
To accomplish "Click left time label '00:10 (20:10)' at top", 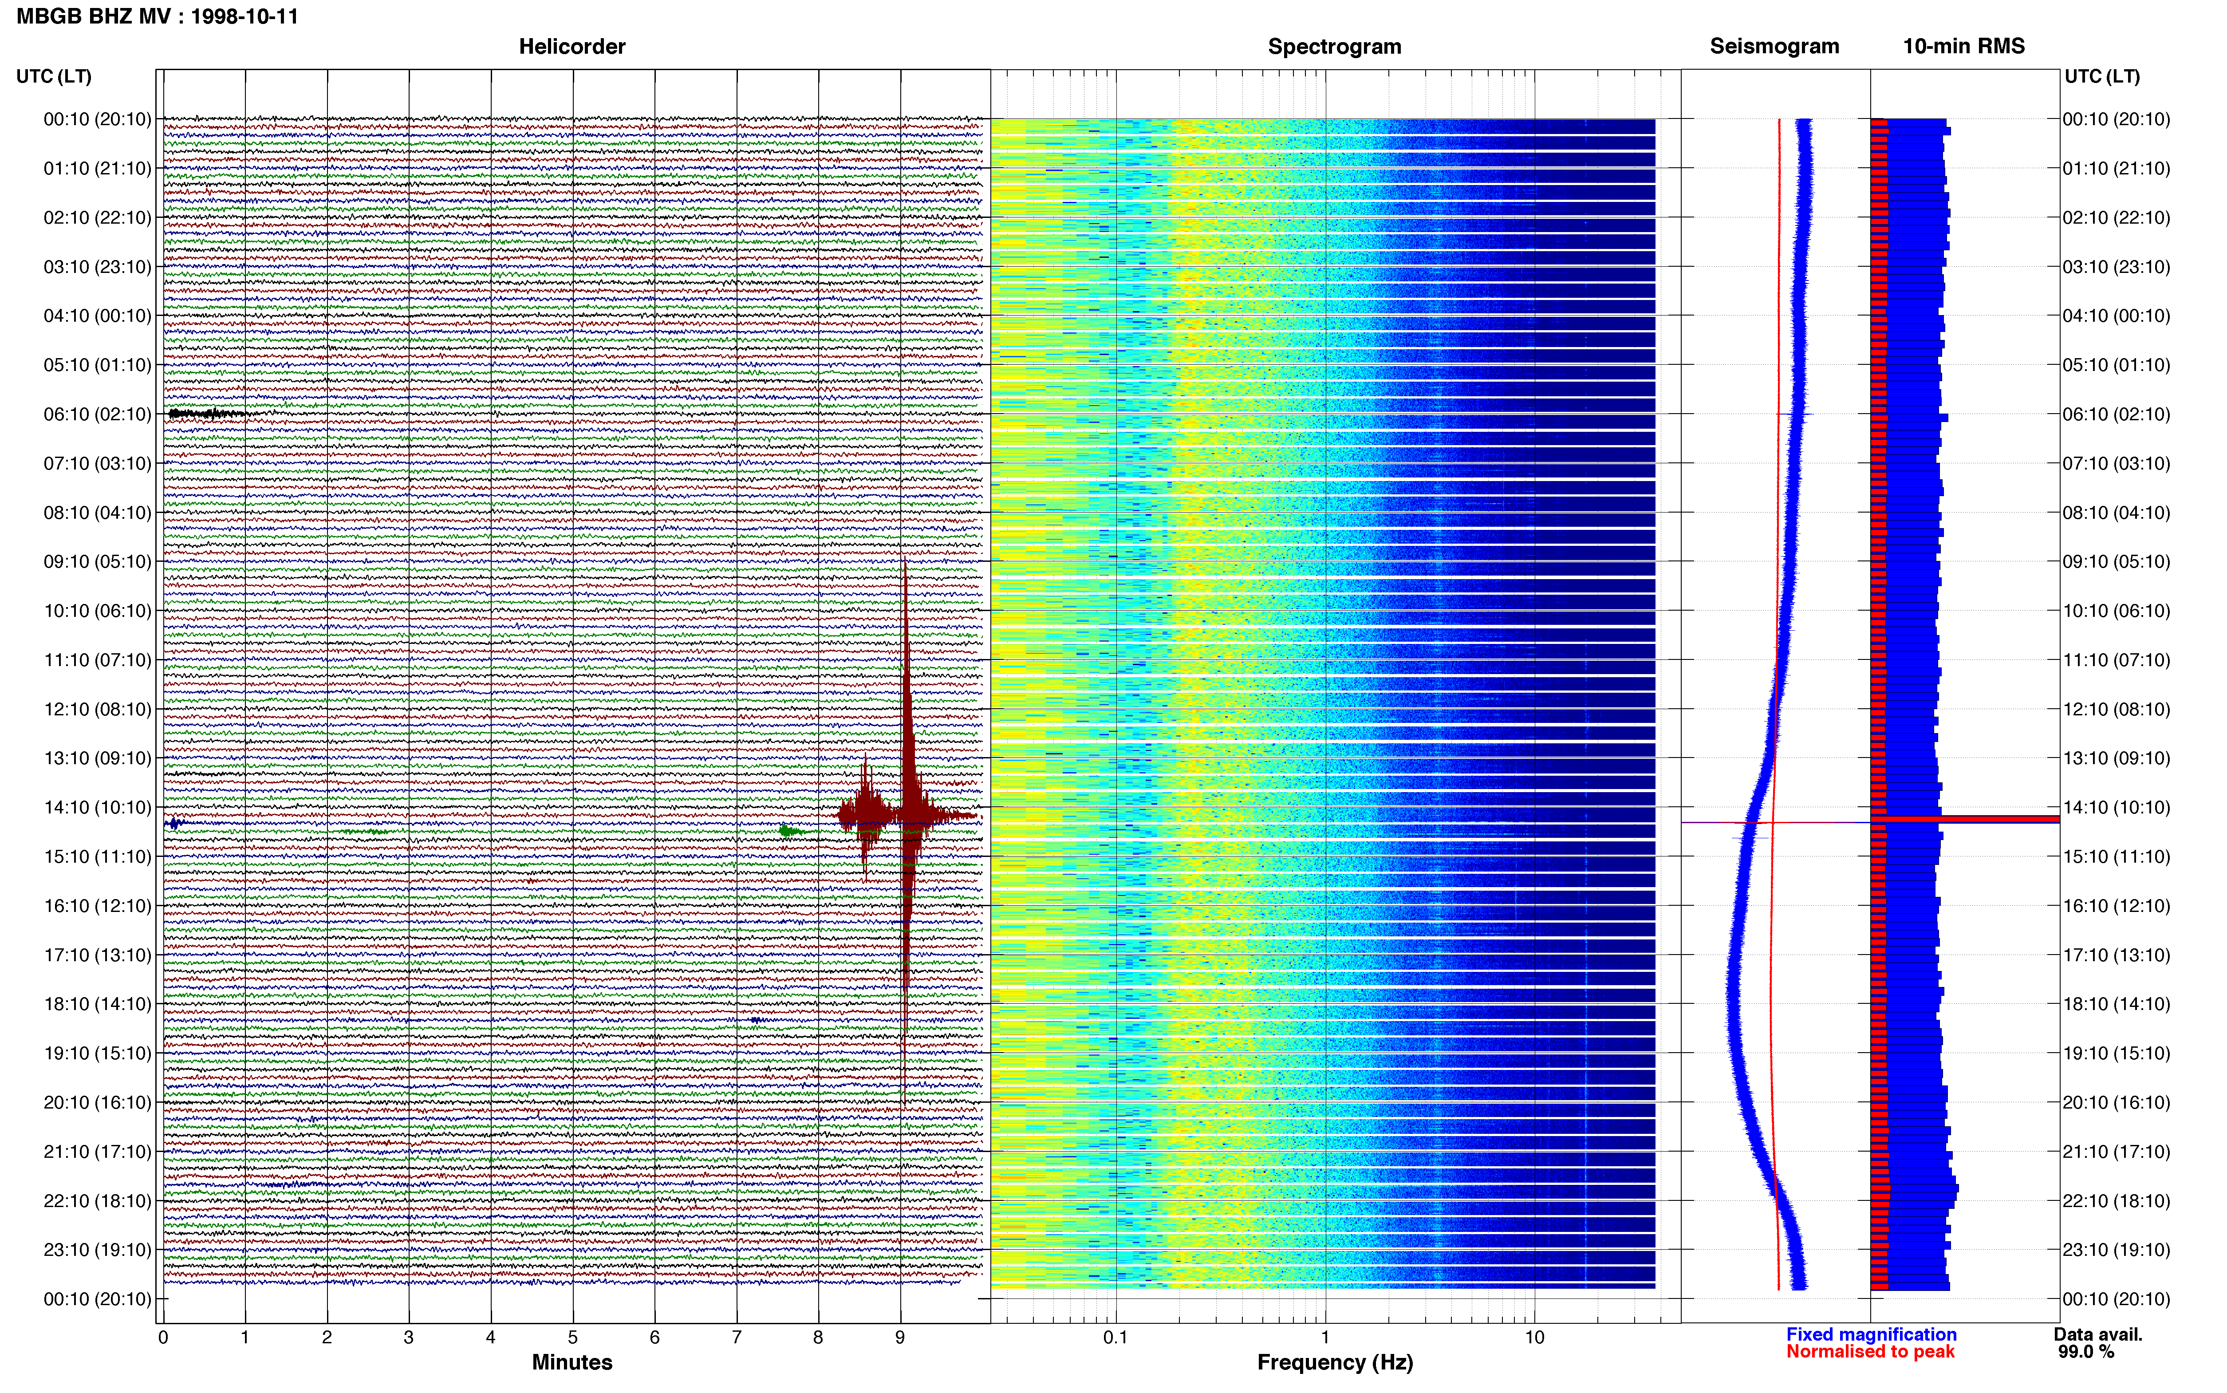I will point(98,119).
